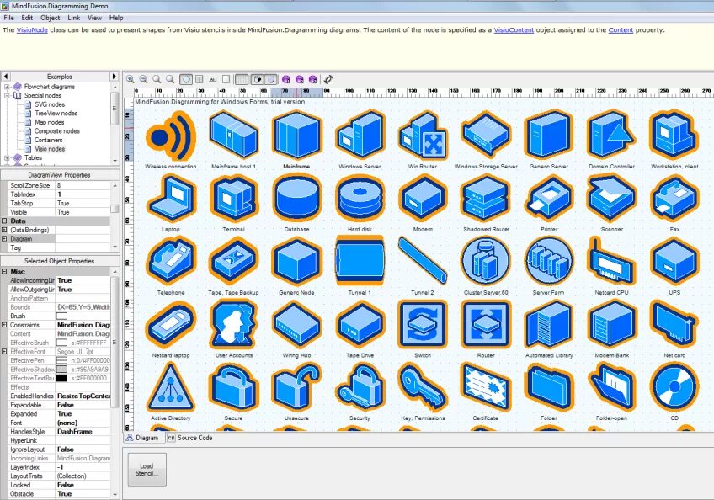714x500 pixels.
Task: Go to next Examples panel with right arrow
Action: 114,77
